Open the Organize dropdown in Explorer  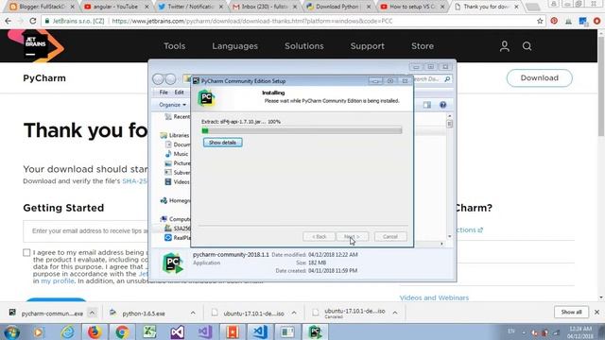[172, 105]
